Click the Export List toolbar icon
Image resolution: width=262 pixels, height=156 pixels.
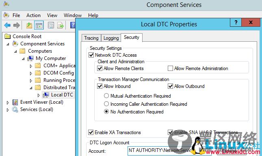pyautogui.click(x=61, y=26)
